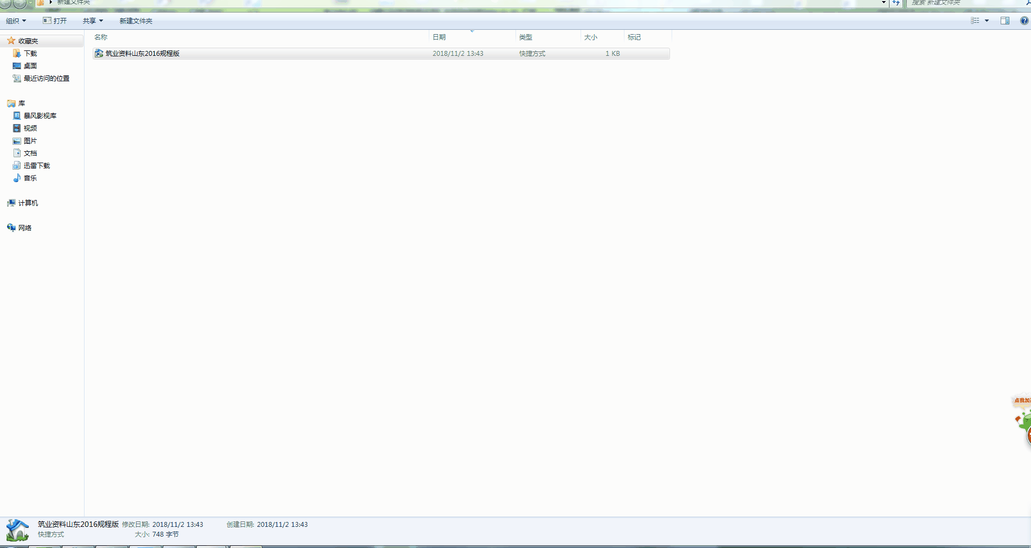Sort files by the 名称 column header

(101, 37)
